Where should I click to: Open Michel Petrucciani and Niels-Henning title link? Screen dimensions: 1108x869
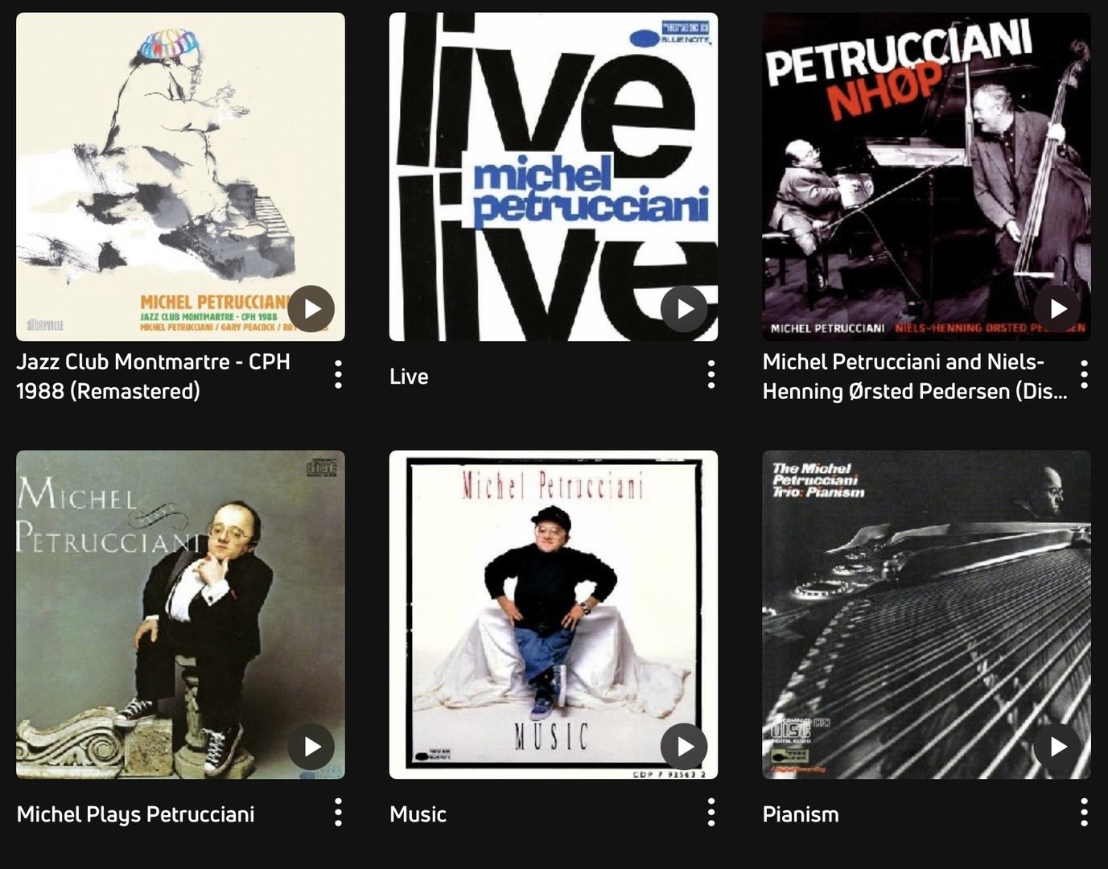915,377
